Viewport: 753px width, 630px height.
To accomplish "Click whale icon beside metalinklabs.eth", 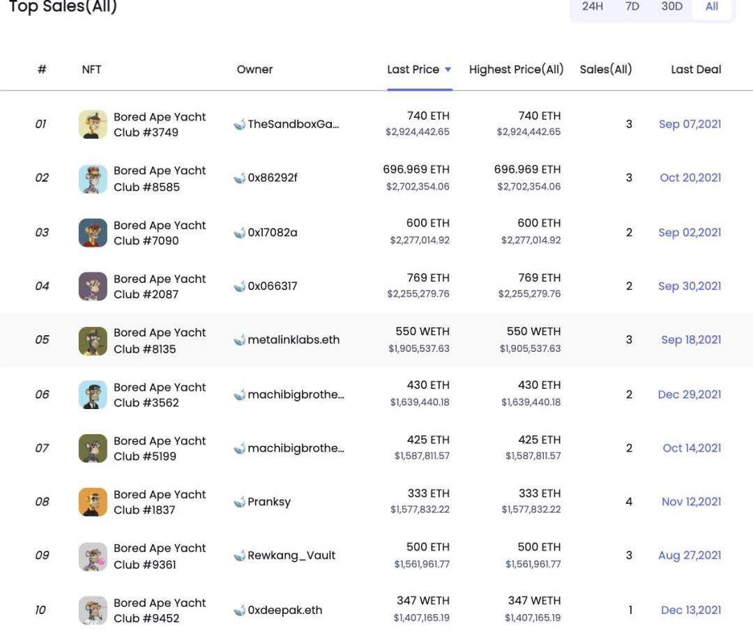I will [239, 339].
